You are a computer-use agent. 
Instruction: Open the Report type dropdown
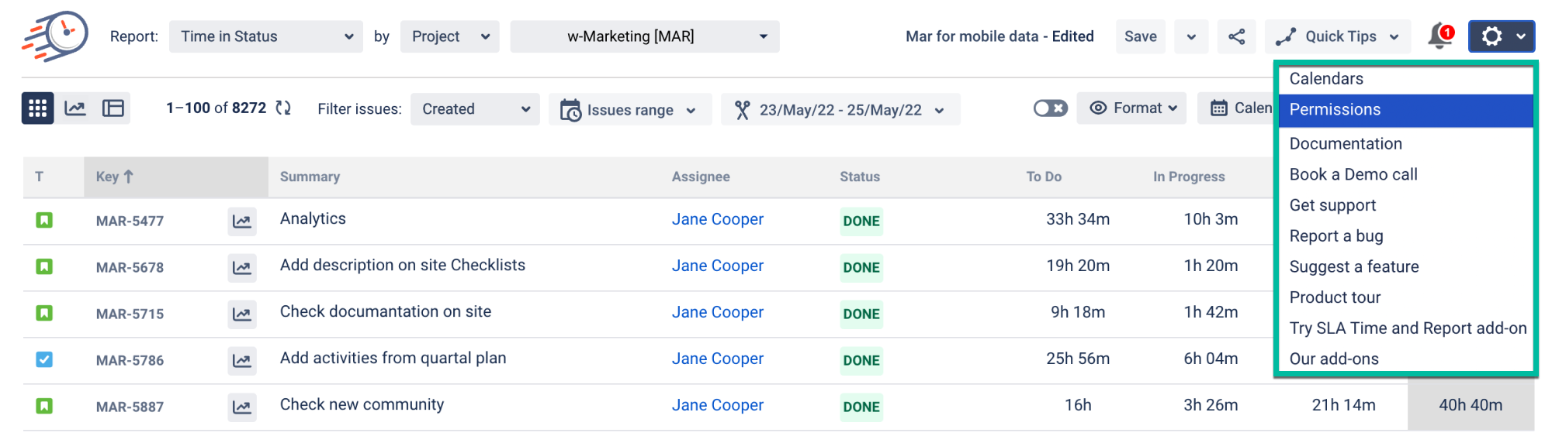point(266,36)
